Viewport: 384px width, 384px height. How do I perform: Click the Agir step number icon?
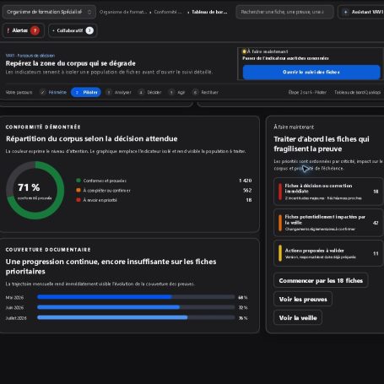(171, 92)
